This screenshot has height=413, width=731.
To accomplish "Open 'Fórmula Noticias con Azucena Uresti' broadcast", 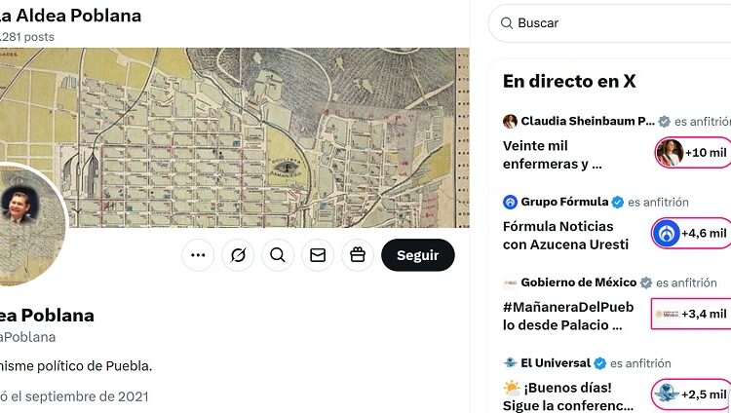I will pyautogui.click(x=565, y=236).
